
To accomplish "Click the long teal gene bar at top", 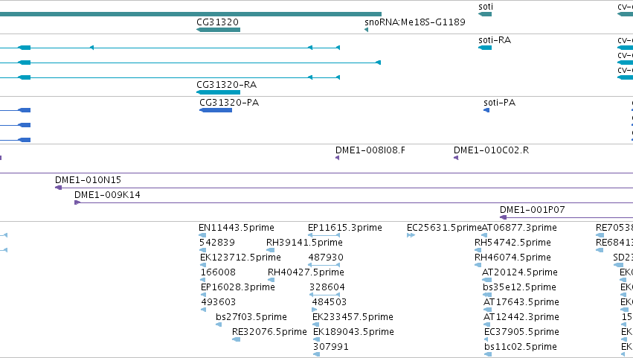I will 190,15.
